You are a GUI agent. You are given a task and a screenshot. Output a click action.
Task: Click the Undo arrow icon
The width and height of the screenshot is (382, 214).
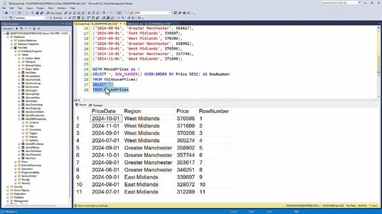coord(104,13)
